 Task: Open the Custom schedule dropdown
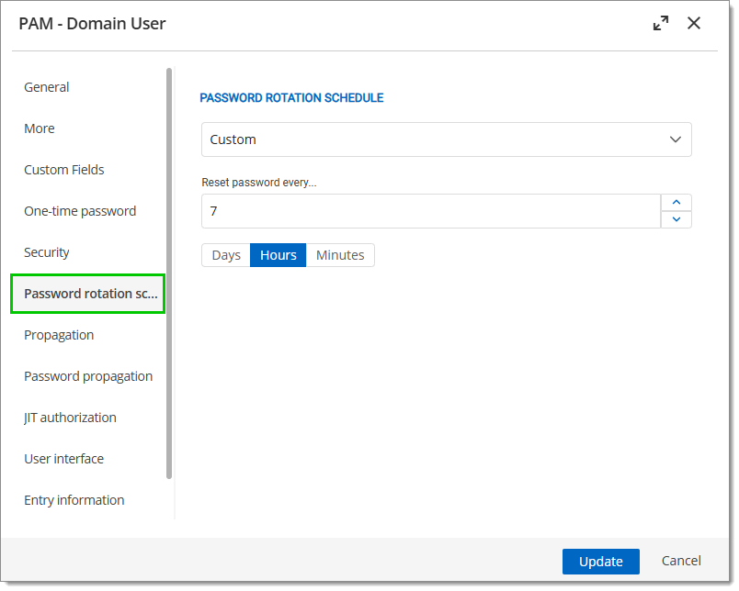(447, 139)
